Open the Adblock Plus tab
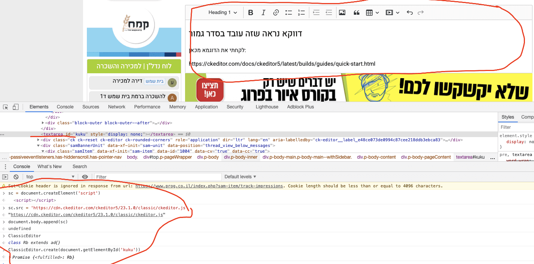The width and height of the screenshot is (534, 264). pyautogui.click(x=301, y=107)
